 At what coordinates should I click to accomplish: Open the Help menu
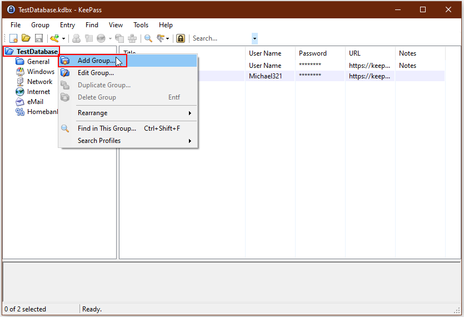tap(166, 25)
